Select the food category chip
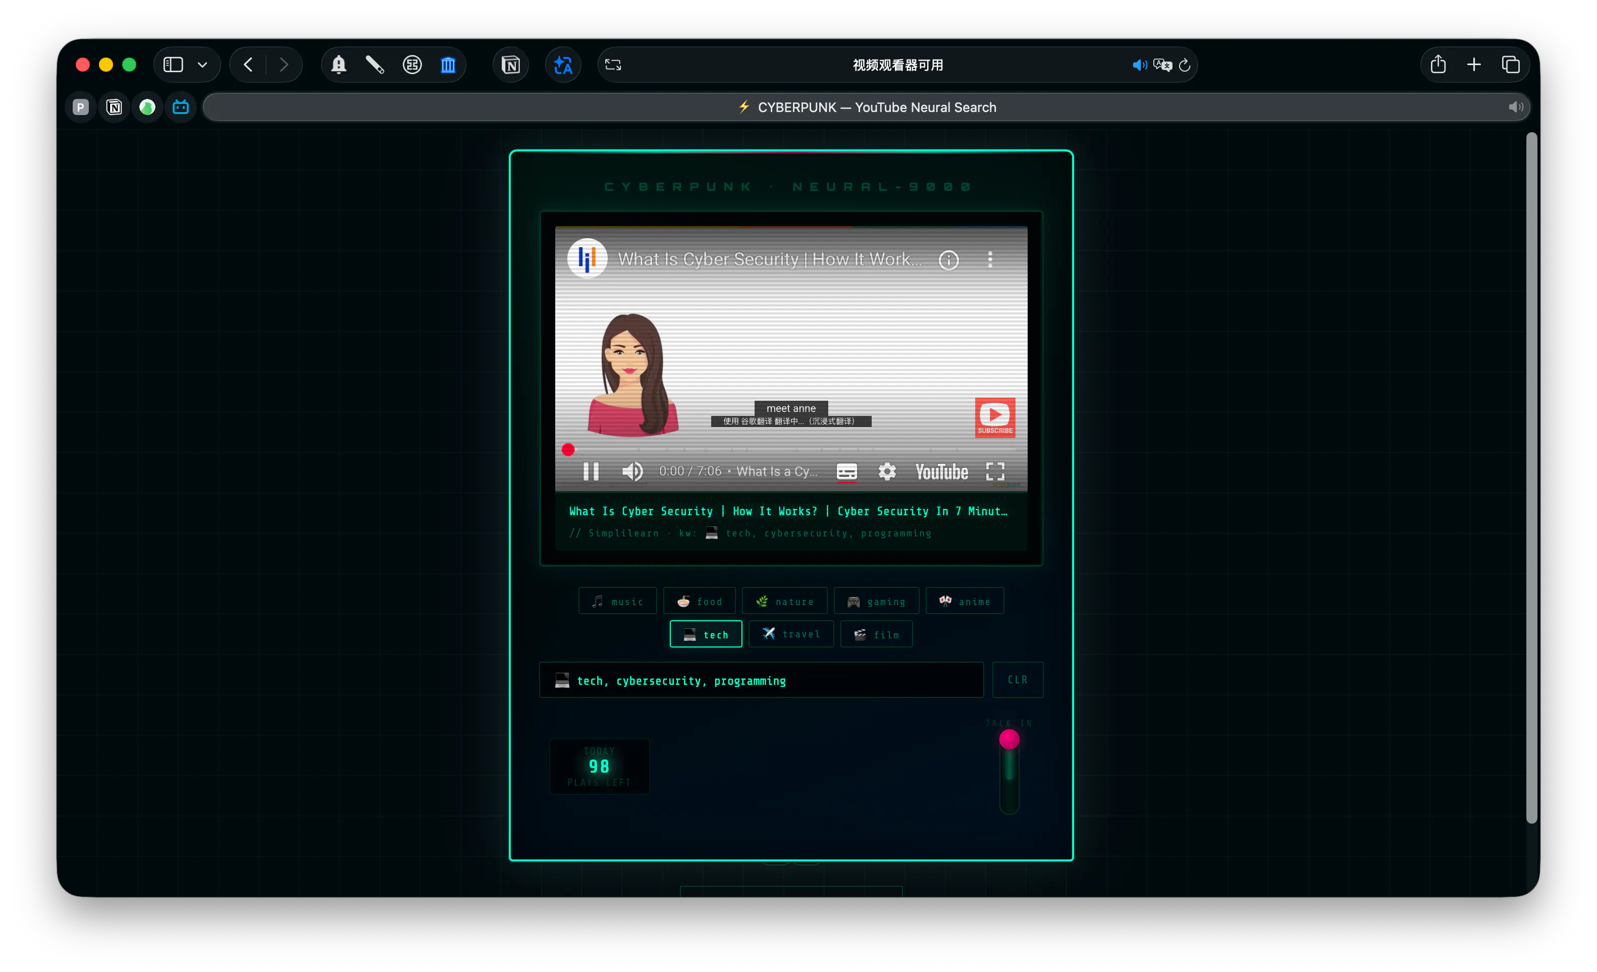This screenshot has width=1597, height=972. [700, 601]
